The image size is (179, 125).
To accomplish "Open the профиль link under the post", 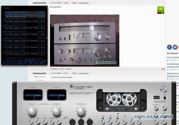I will (54, 69).
